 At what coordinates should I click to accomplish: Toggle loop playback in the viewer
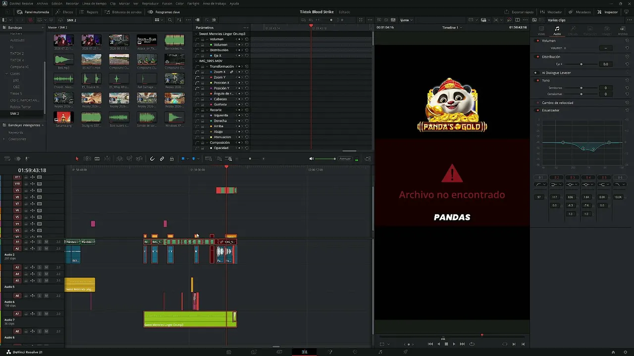(472, 344)
